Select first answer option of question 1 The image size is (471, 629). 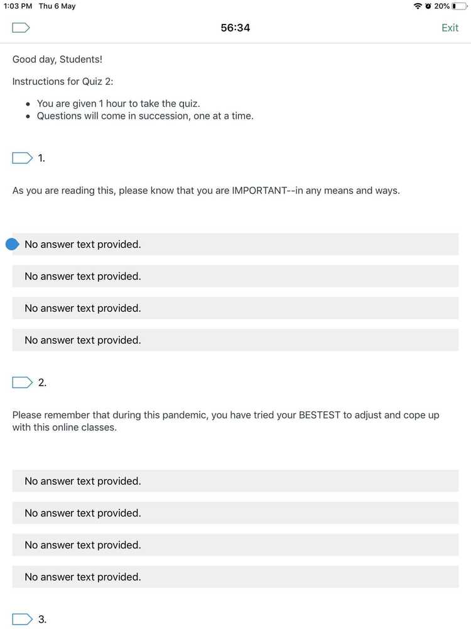pyautogui.click(x=235, y=244)
